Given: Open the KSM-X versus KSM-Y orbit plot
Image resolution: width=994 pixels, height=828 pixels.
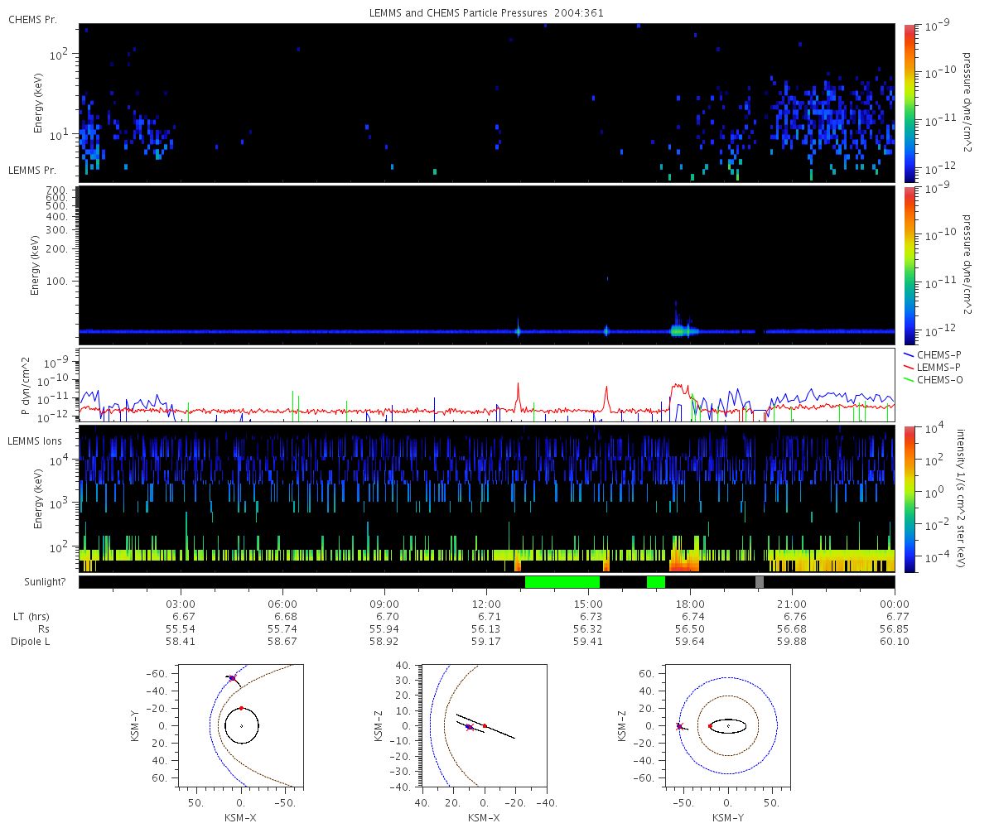Looking at the screenshot, I should pyautogui.click(x=241, y=725).
